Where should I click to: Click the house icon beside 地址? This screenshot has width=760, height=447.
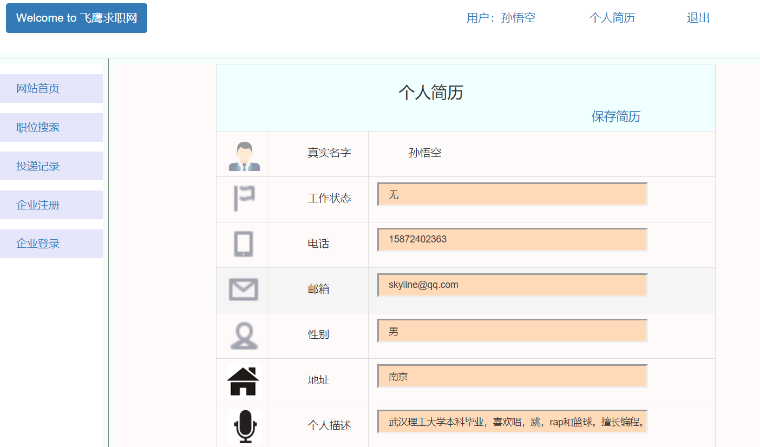[243, 381]
